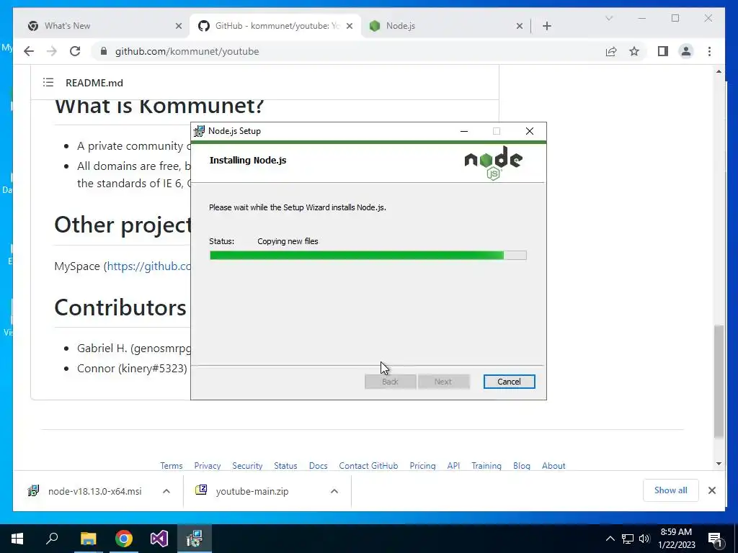Open the Chrome side panel icon

pyautogui.click(x=663, y=51)
